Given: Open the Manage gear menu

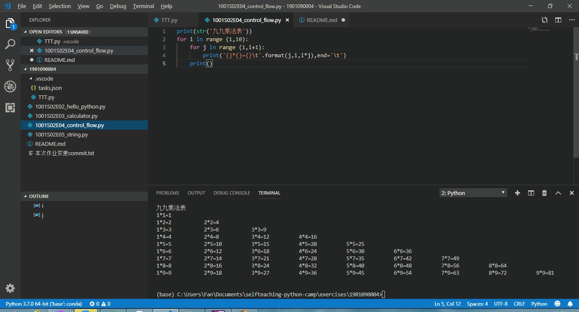Looking at the screenshot, I should pos(10,288).
